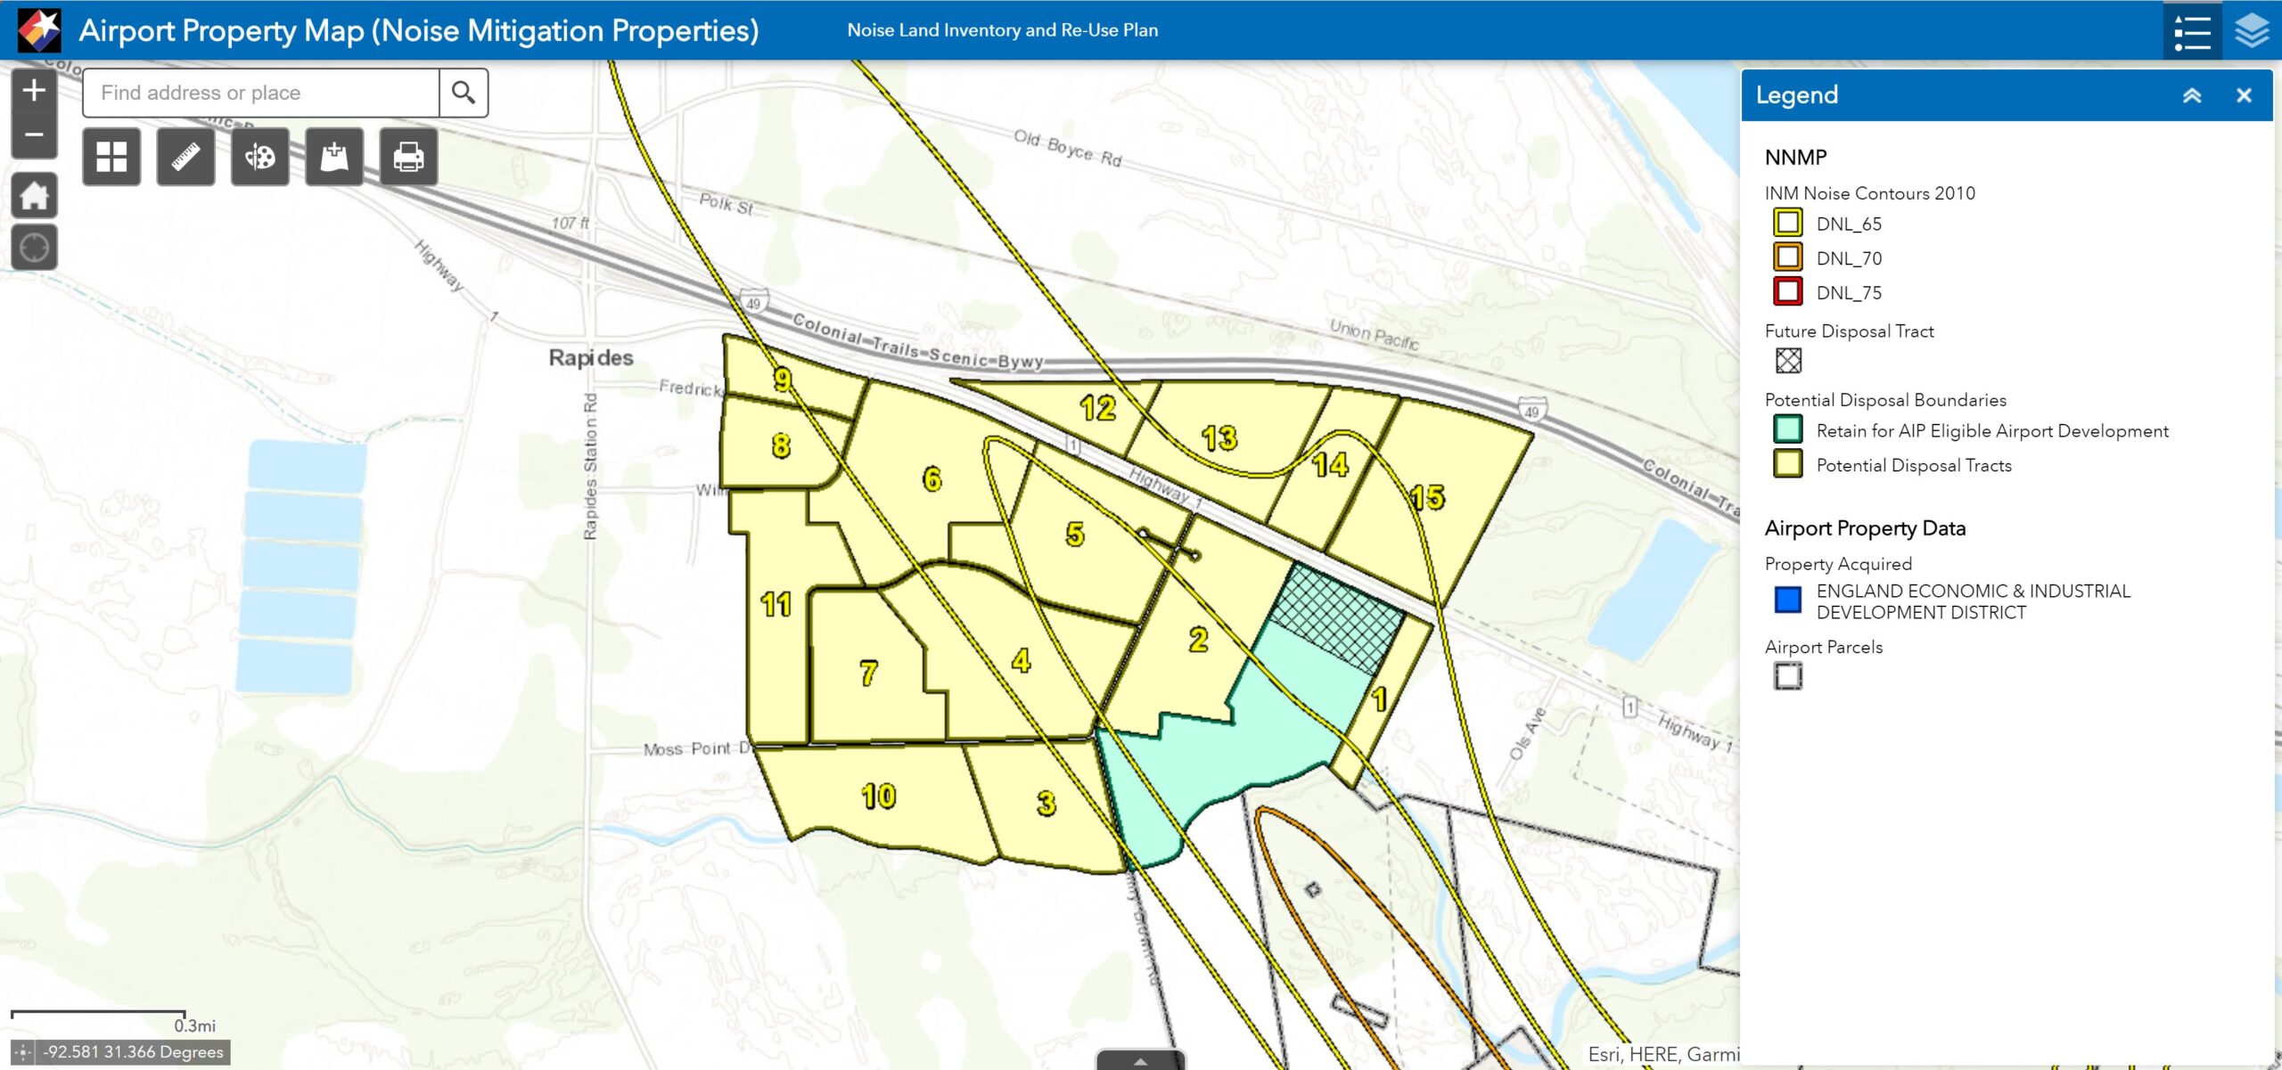This screenshot has height=1070, width=2282.
Task: Click the search magnifier button
Action: click(x=464, y=93)
